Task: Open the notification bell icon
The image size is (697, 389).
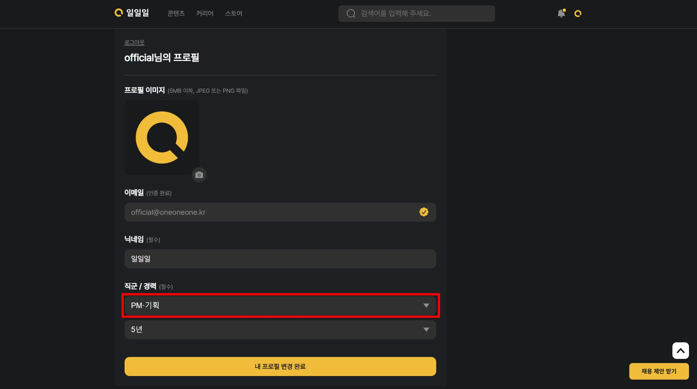Action: 561,13
